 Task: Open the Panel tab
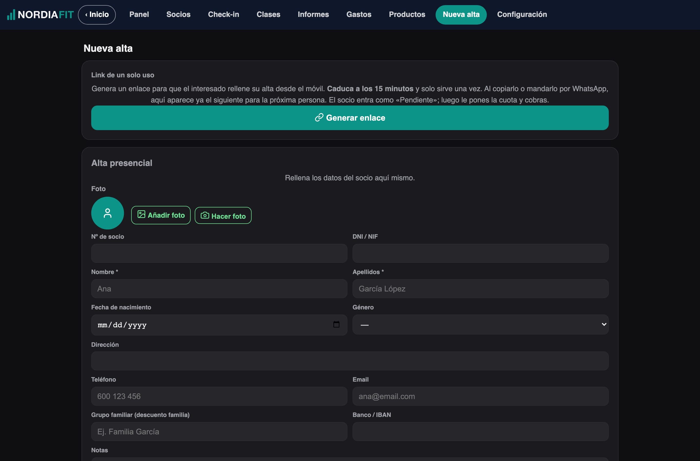pyautogui.click(x=139, y=15)
